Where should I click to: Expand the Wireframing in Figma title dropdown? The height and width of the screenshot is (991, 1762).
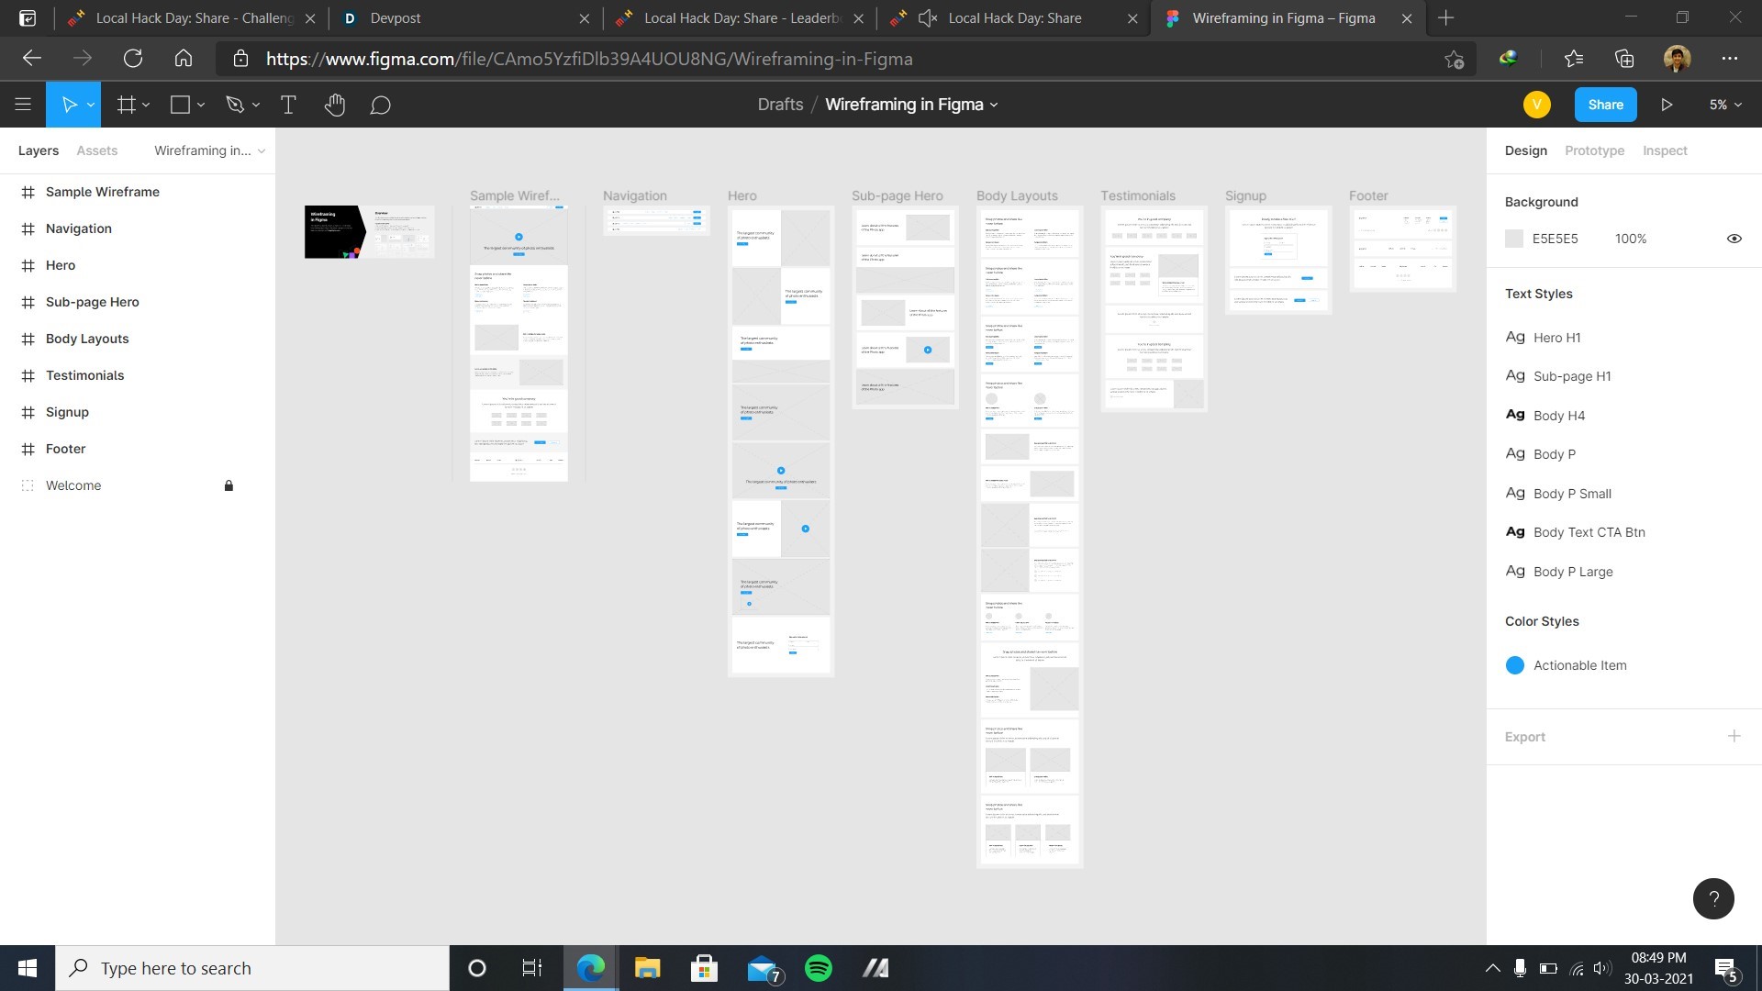coord(994,105)
